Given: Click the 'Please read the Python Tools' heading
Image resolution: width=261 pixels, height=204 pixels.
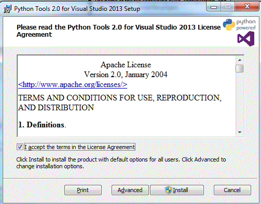Looking at the screenshot, I should pyautogui.click(x=119, y=31).
